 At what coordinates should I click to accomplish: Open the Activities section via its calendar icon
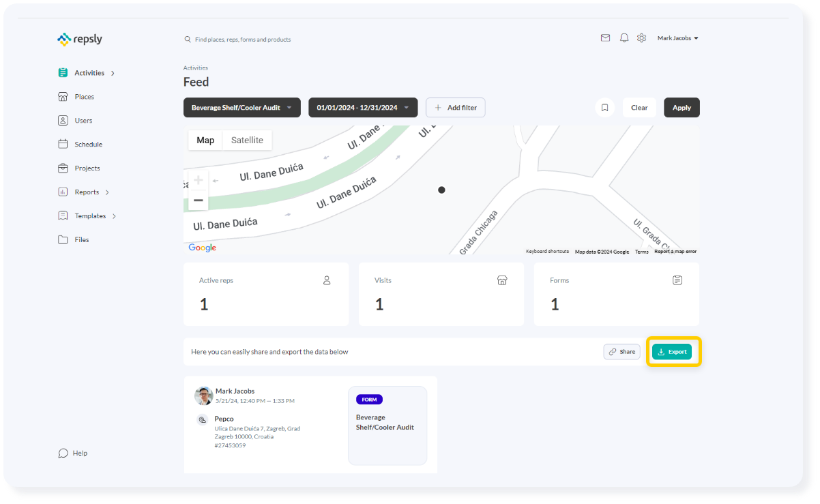[x=62, y=72]
